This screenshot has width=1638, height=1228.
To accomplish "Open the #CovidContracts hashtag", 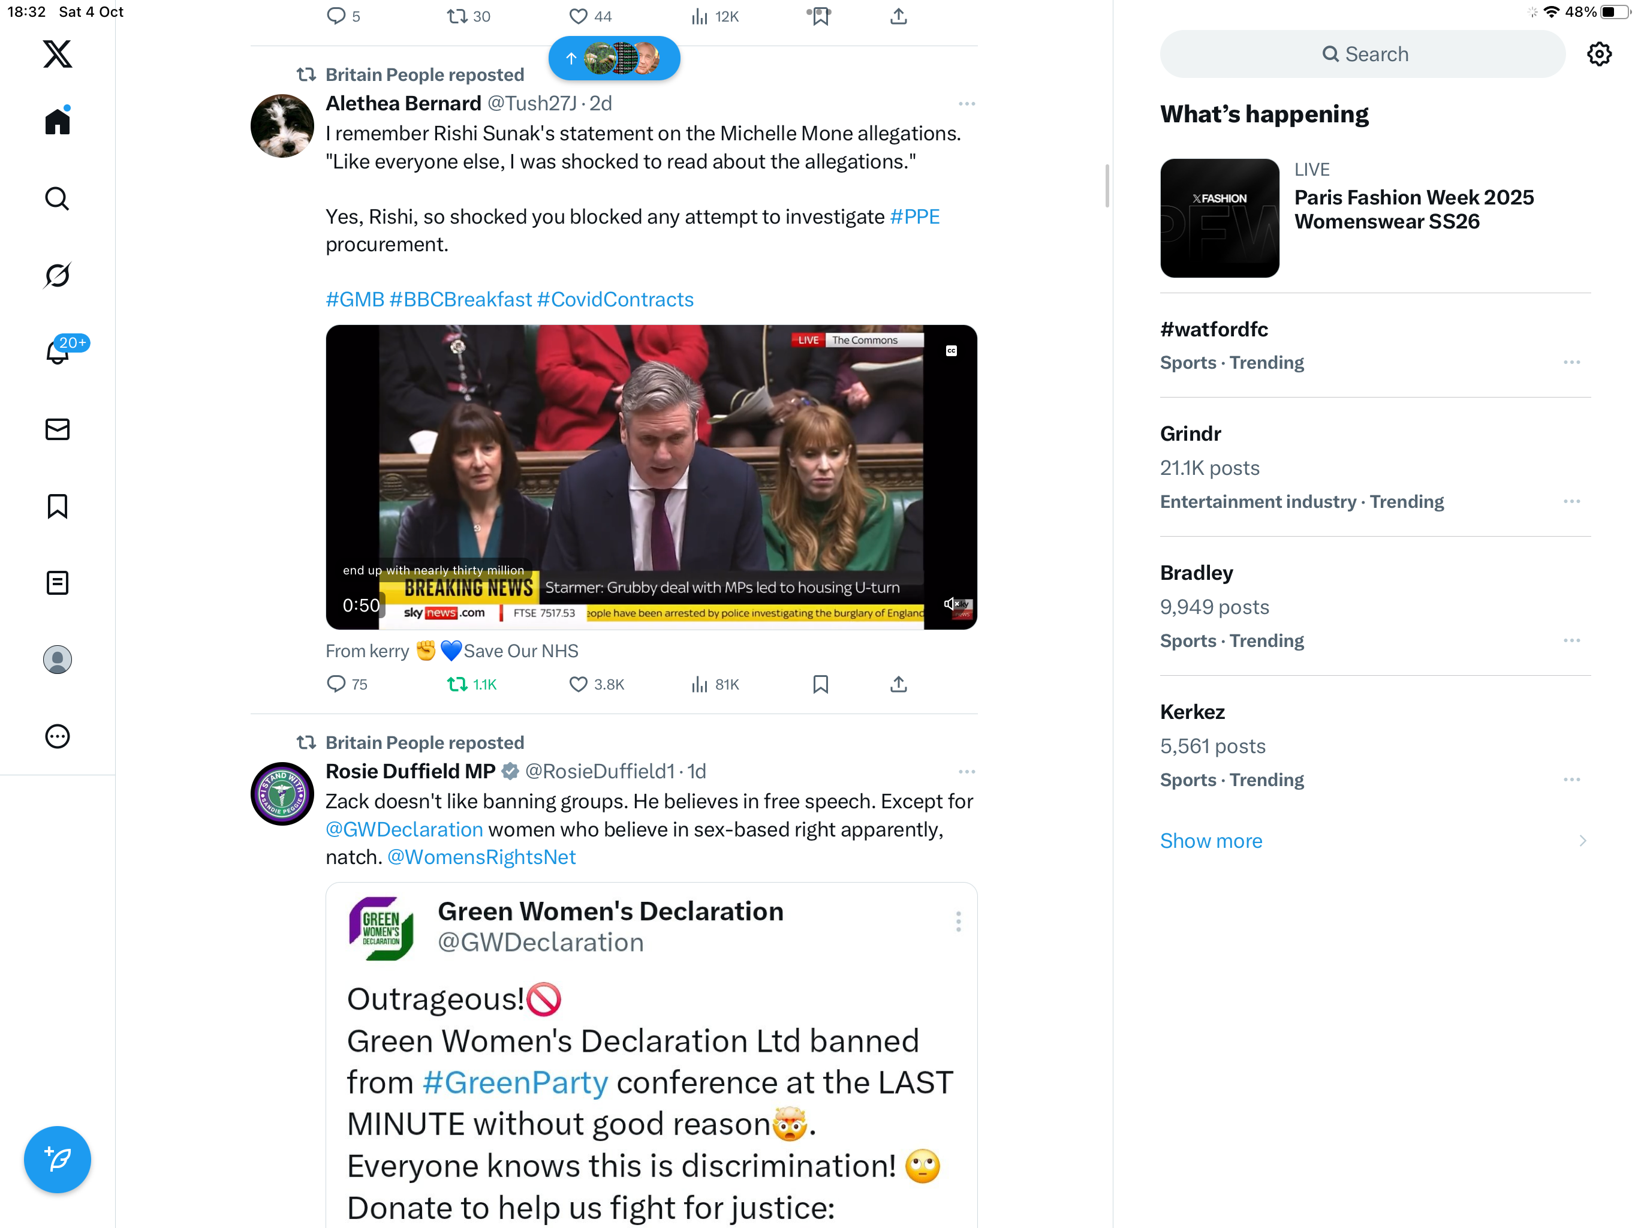I will pos(615,299).
